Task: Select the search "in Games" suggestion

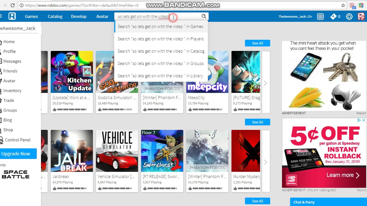Action: click(161, 26)
